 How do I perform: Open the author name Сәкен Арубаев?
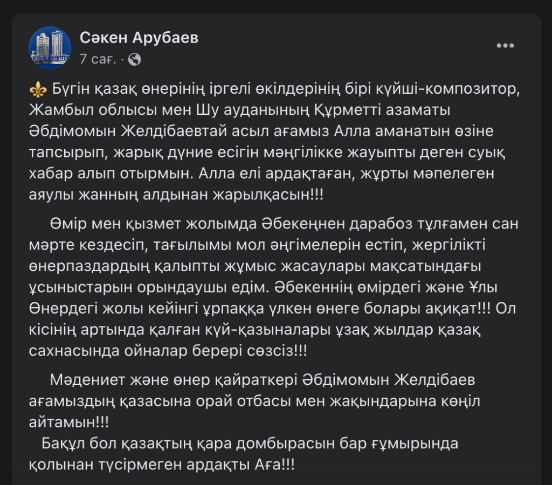pos(139,38)
